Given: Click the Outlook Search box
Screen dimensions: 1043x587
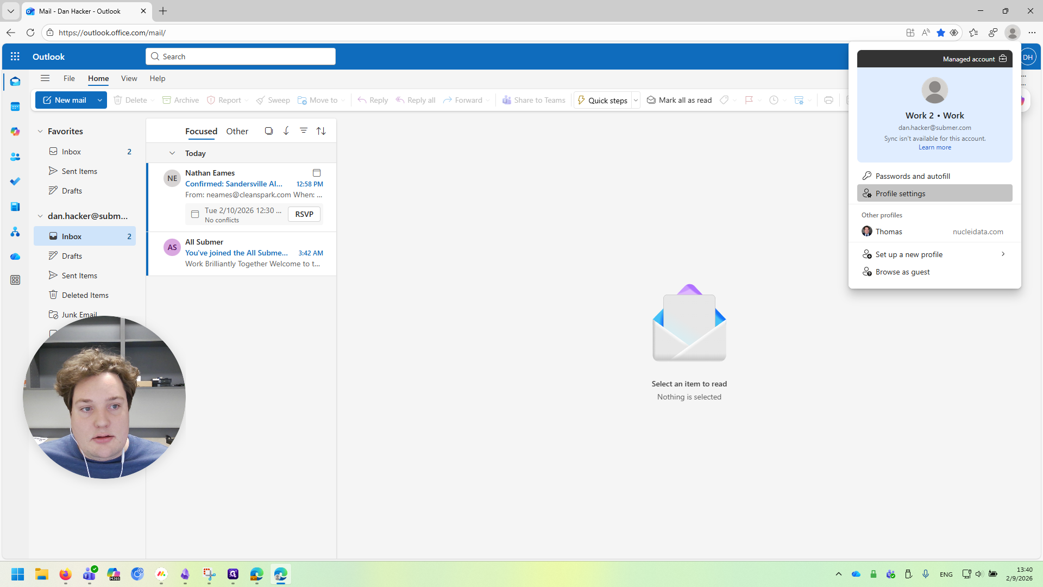Looking at the screenshot, I should tap(241, 57).
